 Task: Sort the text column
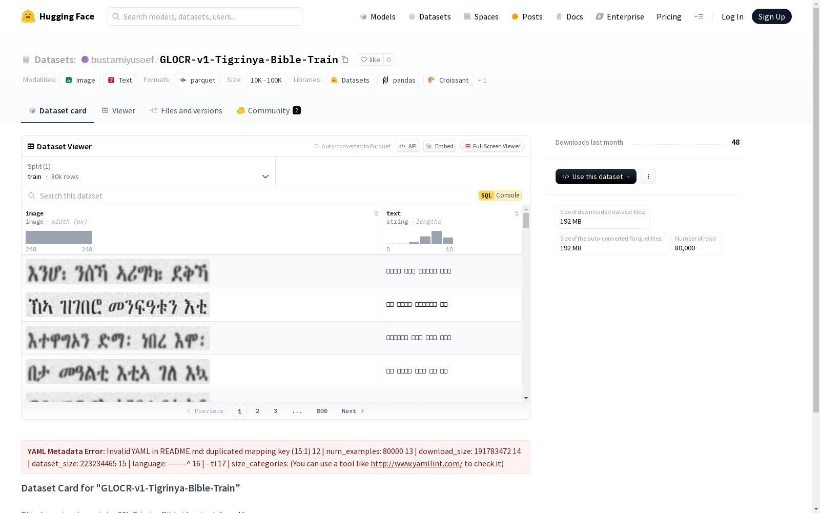[517, 213]
